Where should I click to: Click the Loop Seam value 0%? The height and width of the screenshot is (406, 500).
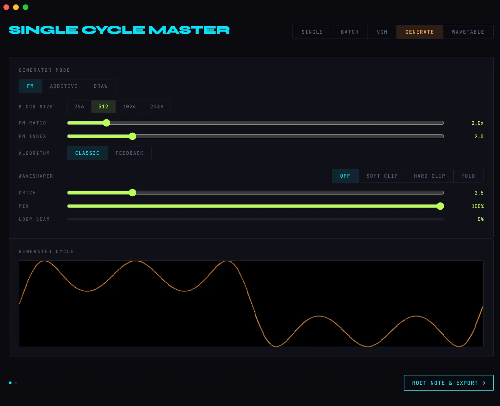click(x=481, y=219)
